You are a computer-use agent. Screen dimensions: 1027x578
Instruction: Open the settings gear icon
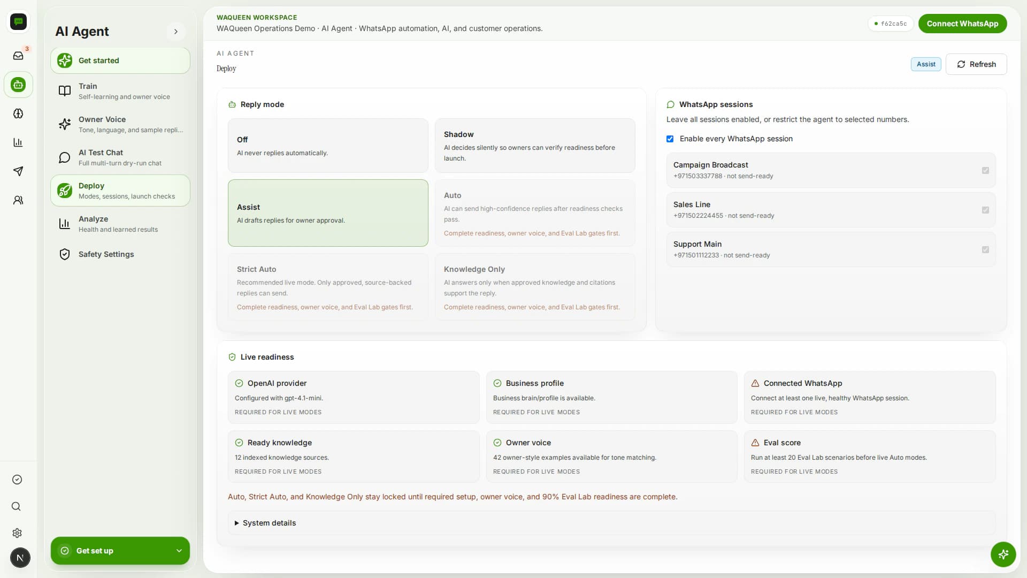(17, 533)
